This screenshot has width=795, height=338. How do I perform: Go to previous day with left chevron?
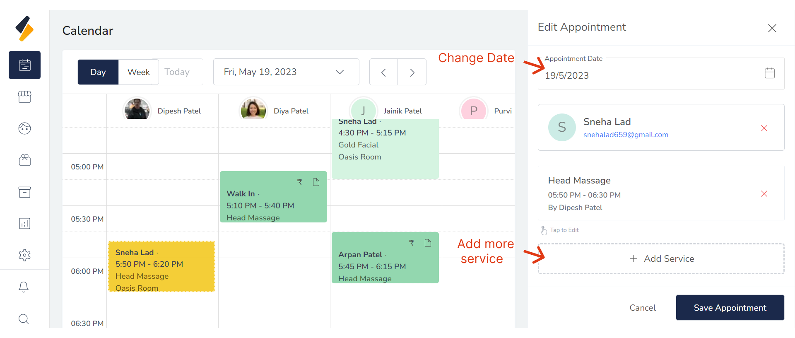383,72
